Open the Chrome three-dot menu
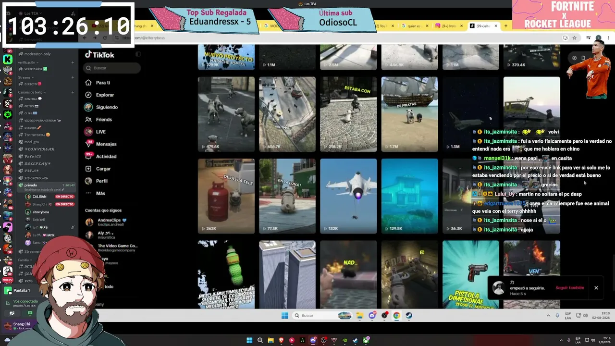The width and height of the screenshot is (615, 346). 608,38
